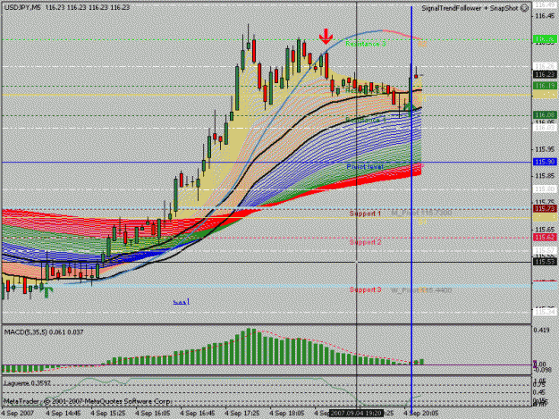559x419 pixels.
Task: Click the M_Pivot gray label
Action: pyautogui.click(x=421, y=213)
